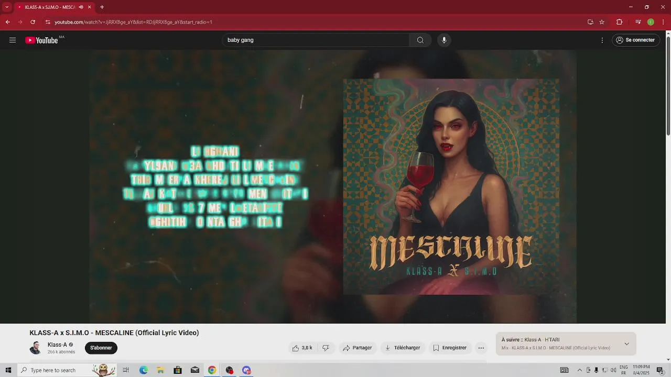The height and width of the screenshot is (377, 671).
Task: Open Microsoft Store from taskbar
Action: coord(178,370)
